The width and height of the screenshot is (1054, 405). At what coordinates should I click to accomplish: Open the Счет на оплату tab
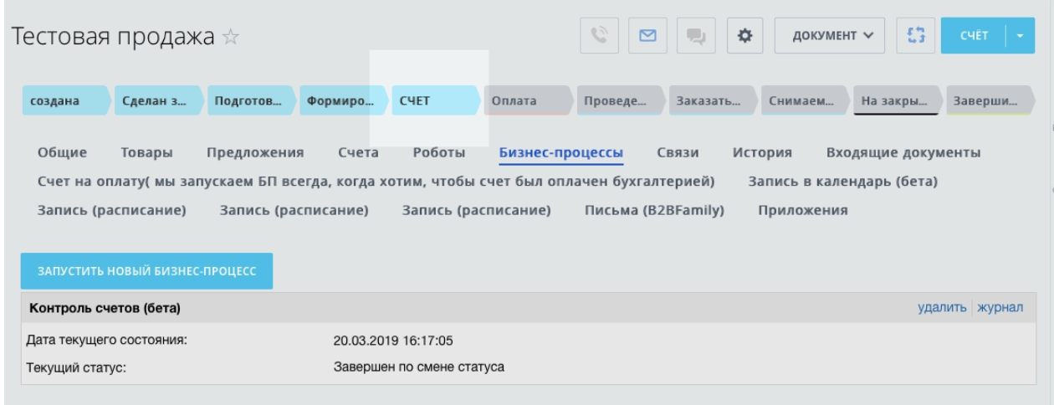(x=376, y=181)
